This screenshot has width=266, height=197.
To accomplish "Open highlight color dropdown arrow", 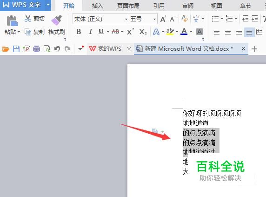I will pos(177,32).
